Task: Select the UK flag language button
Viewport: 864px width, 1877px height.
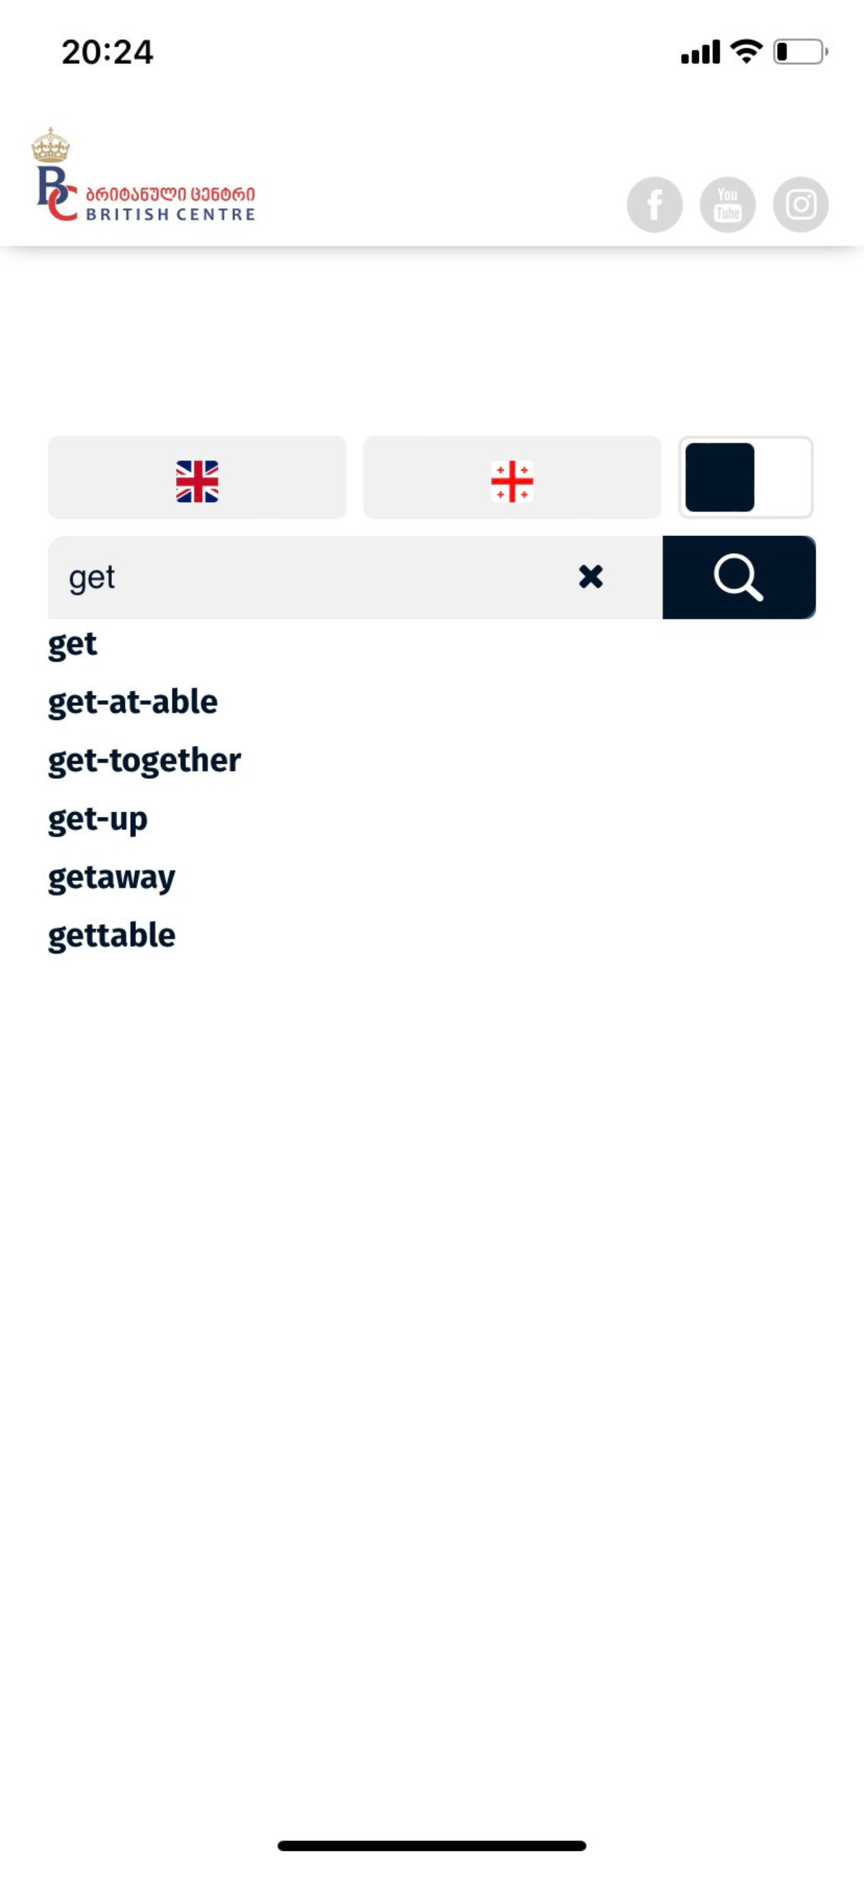Action: point(197,478)
